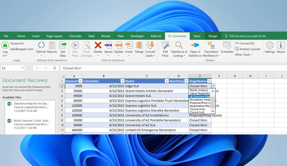Click the Insert Function fx icon
Image resolution: width=287 pixels, height=166 pixels.
click(55, 68)
